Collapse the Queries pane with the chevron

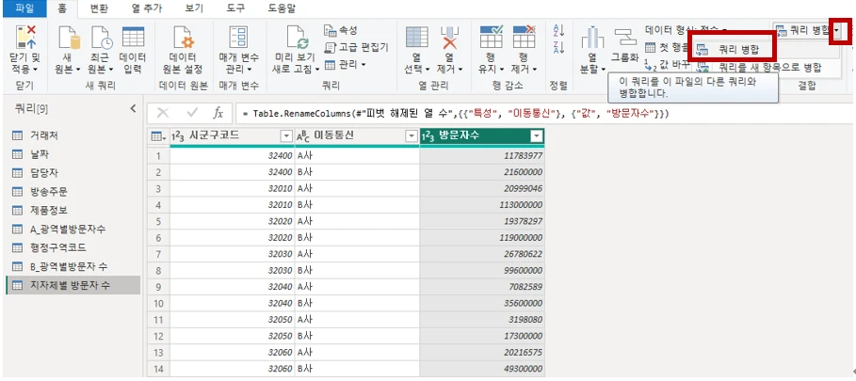pos(133,109)
